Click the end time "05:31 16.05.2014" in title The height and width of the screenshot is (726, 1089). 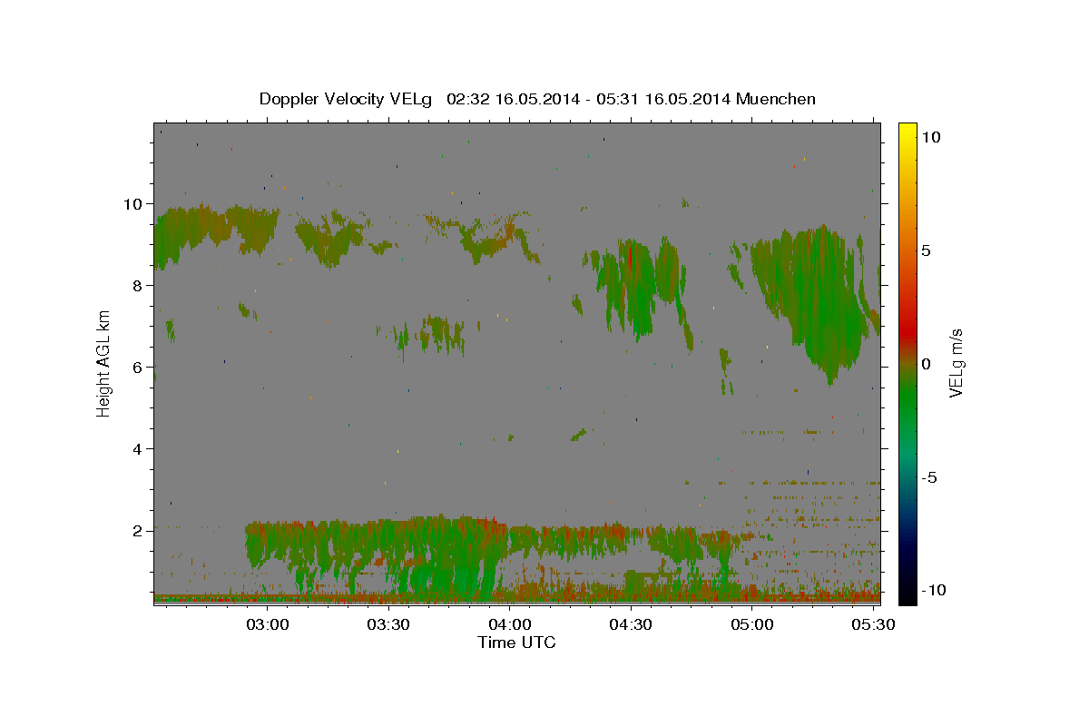(664, 99)
